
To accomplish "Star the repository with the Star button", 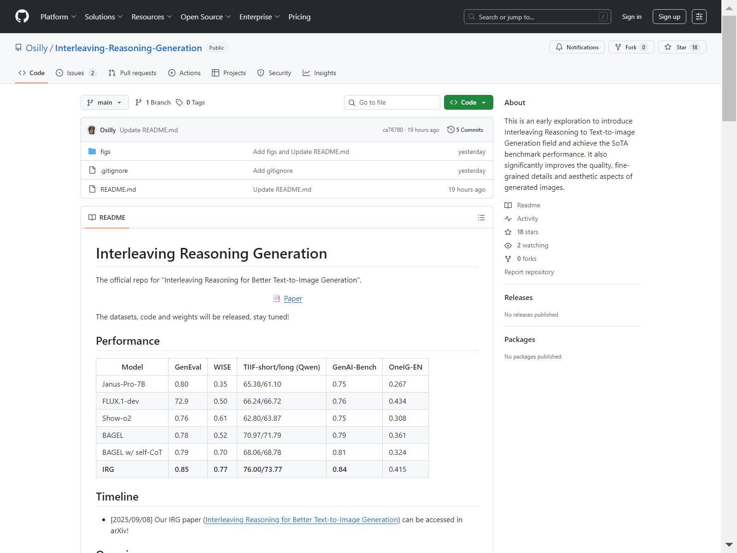I will click(x=682, y=47).
